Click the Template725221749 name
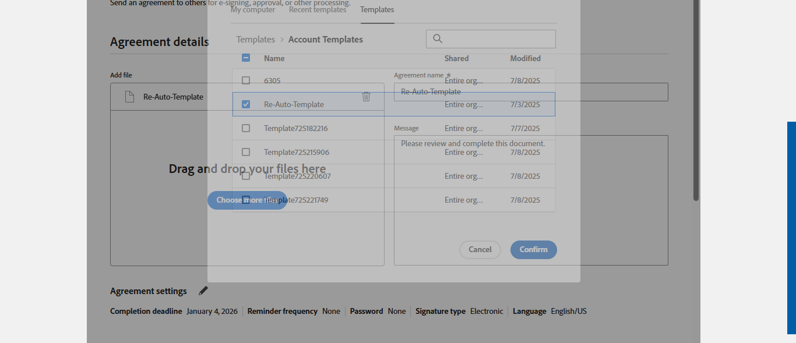 pyautogui.click(x=296, y=200)
